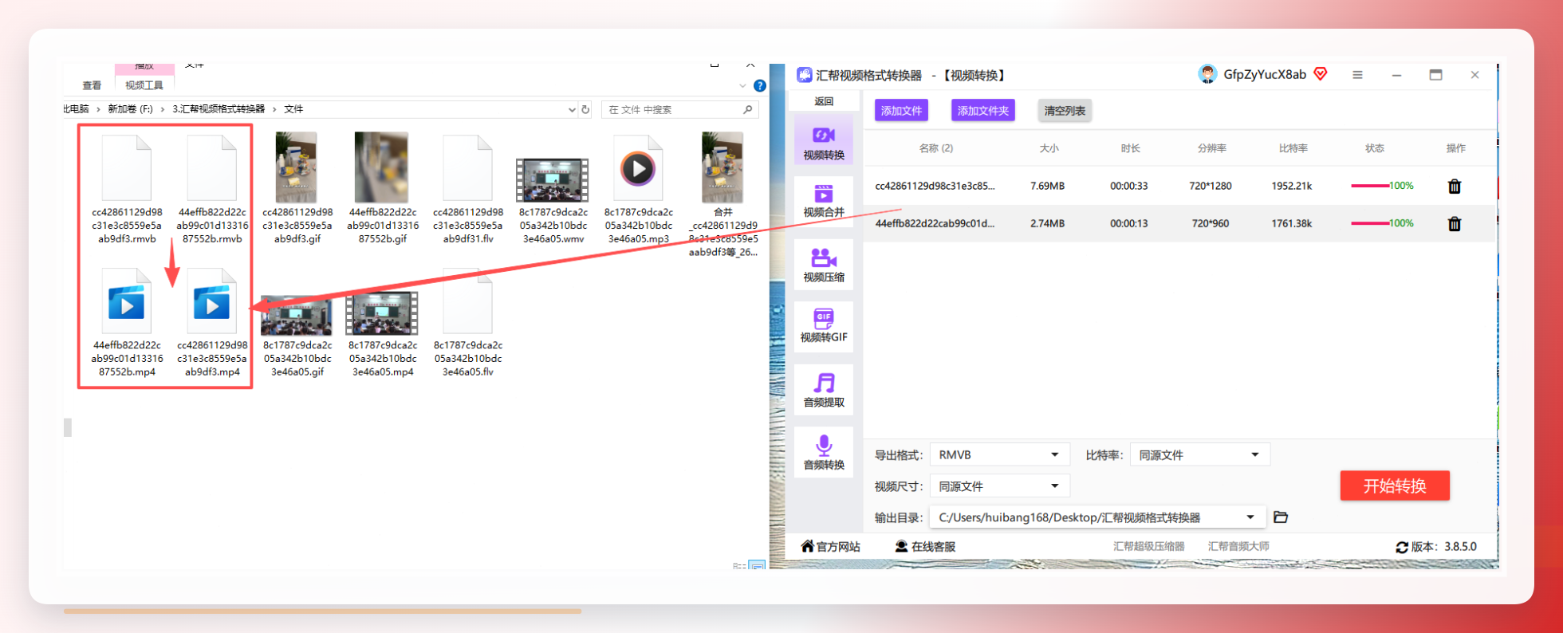Open the 音频转换 module in the sidebar
This screenshot has width=1563, height=633.
pos(824,452)
